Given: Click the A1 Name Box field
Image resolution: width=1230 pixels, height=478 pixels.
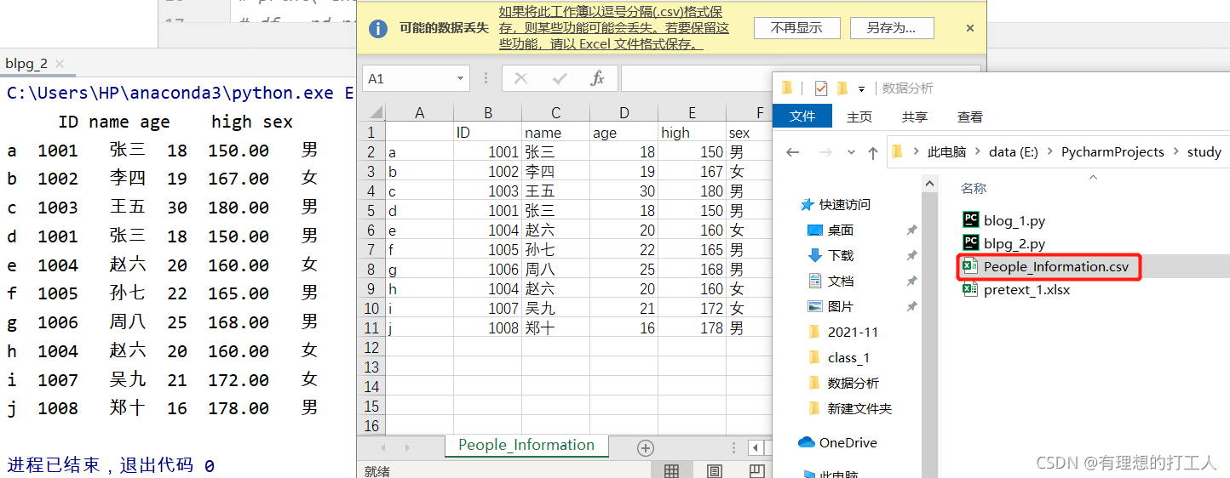Looking at the screenshot, I should point(409,78).
